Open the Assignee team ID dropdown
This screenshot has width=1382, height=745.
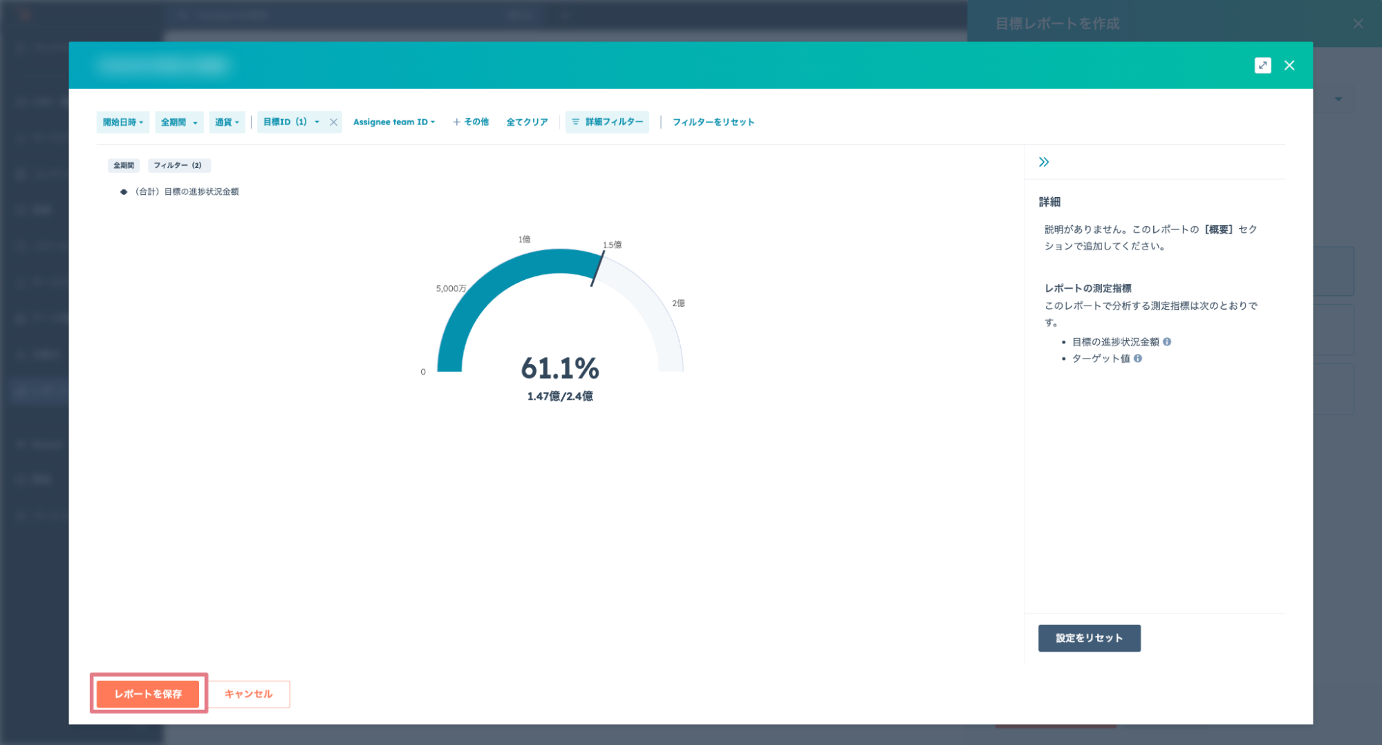tap(394, 122)
